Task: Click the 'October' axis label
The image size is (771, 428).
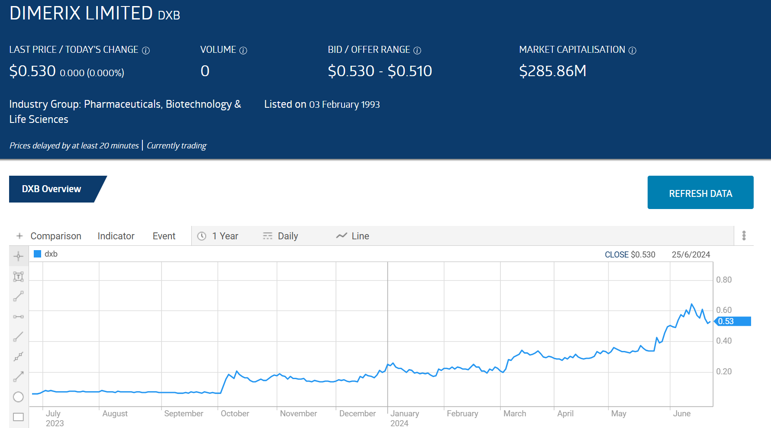Action: pyautogui.click(x=235, y=413)
